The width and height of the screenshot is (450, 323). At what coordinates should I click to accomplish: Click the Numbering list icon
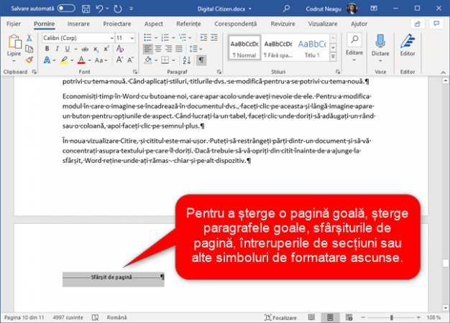(x=165, y=37)
